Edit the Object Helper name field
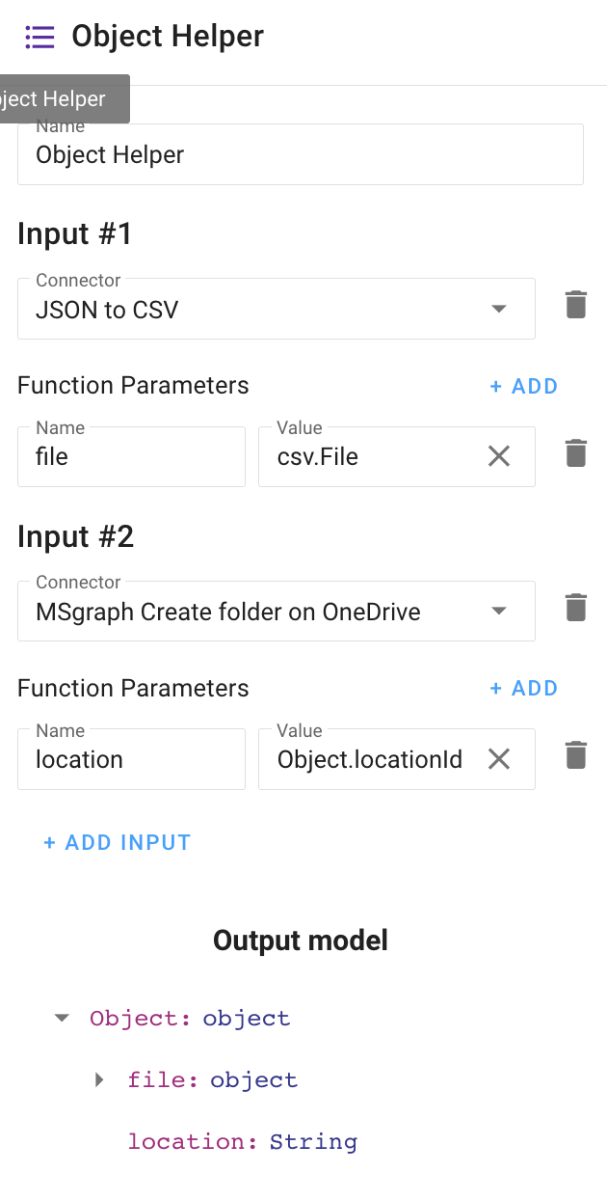This screenshot has height=1200, width=607. click(299, 155)
